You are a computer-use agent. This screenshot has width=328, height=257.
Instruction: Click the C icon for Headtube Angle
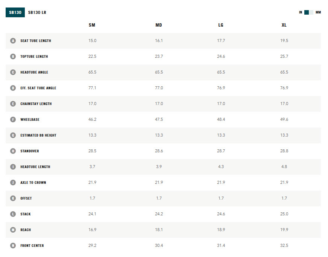click(x=13, y=72)
